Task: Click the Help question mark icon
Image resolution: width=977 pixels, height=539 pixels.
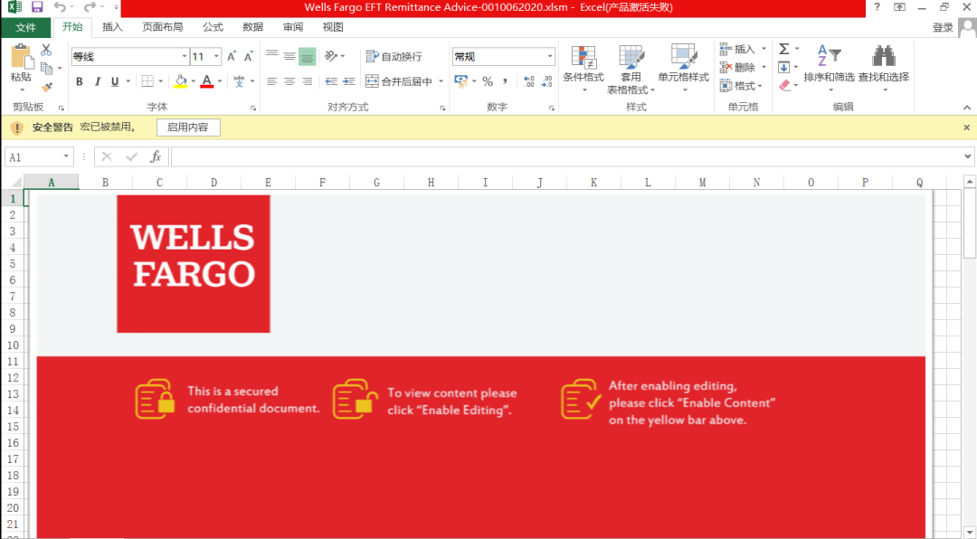Action: (x=877, y=7)
